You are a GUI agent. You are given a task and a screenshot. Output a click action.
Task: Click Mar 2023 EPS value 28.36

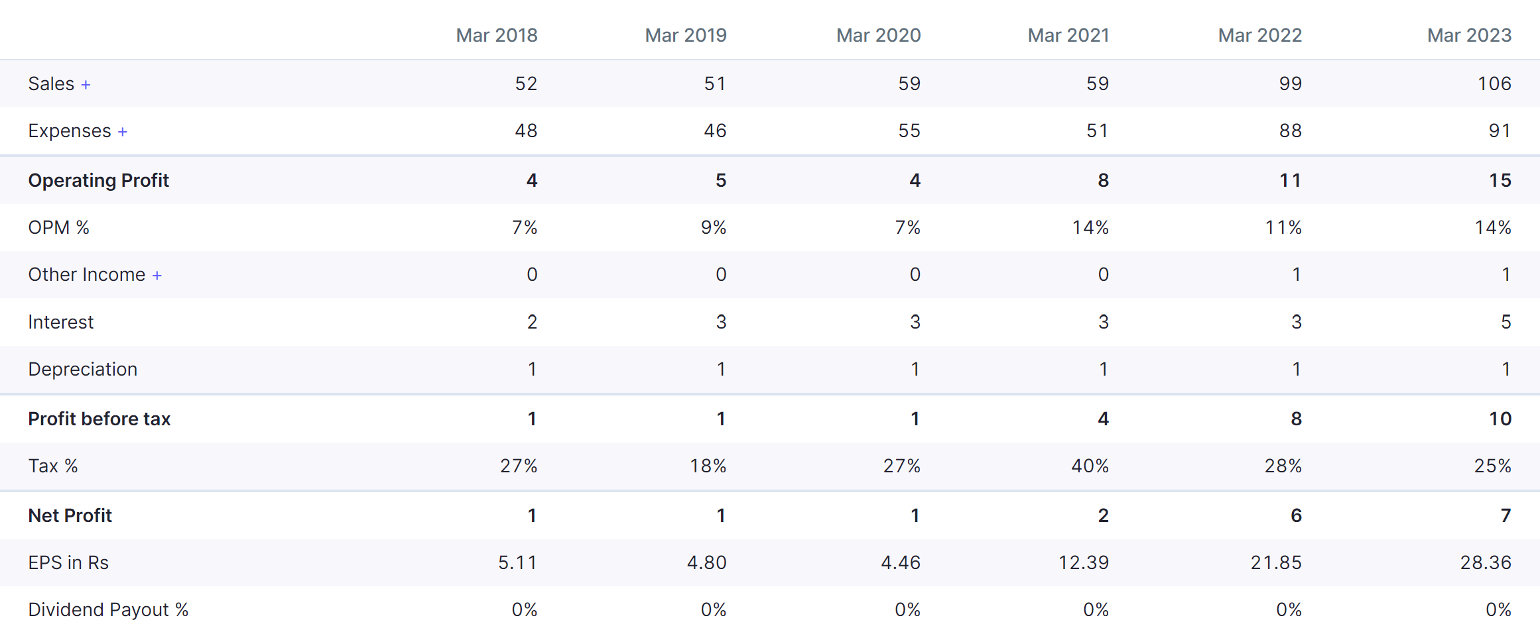click(x=1486, y=562)
